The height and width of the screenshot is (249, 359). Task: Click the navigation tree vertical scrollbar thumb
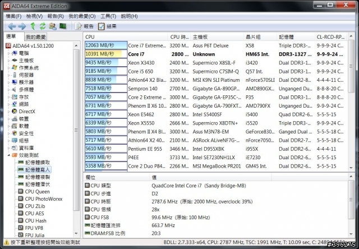(76, 130)
